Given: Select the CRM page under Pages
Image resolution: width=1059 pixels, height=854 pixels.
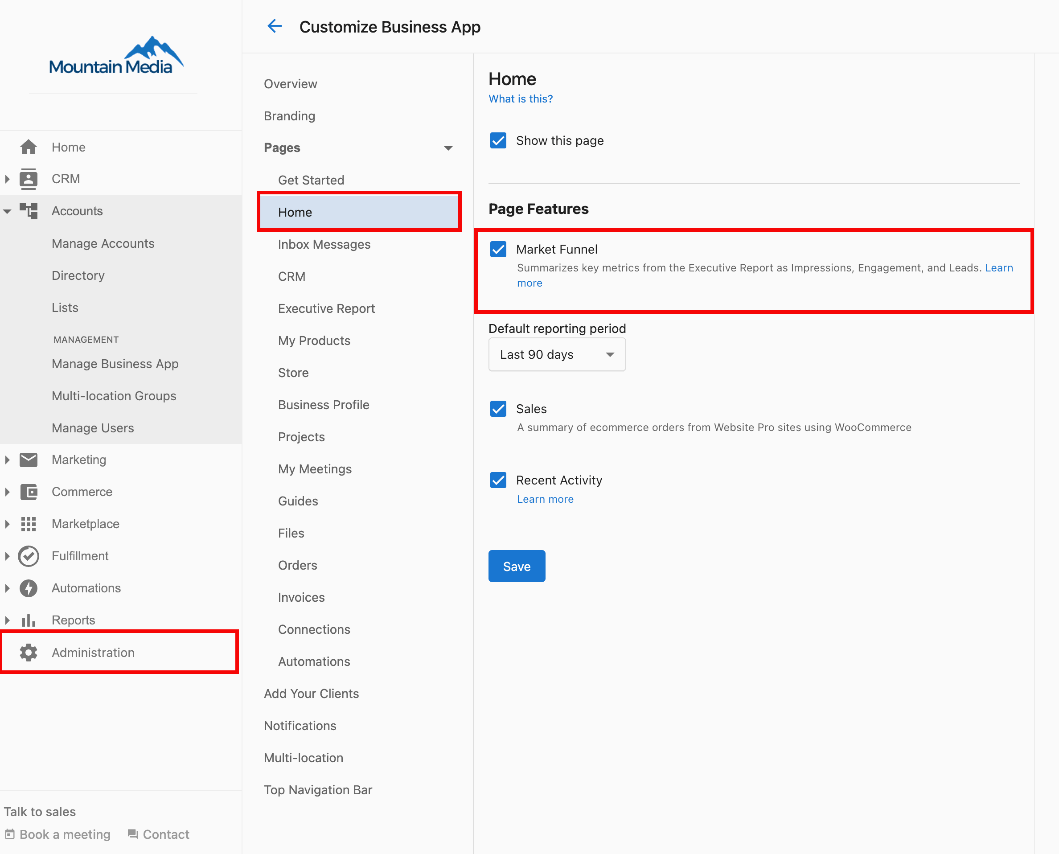Looking at the screenshot, I should click(291, 276).
